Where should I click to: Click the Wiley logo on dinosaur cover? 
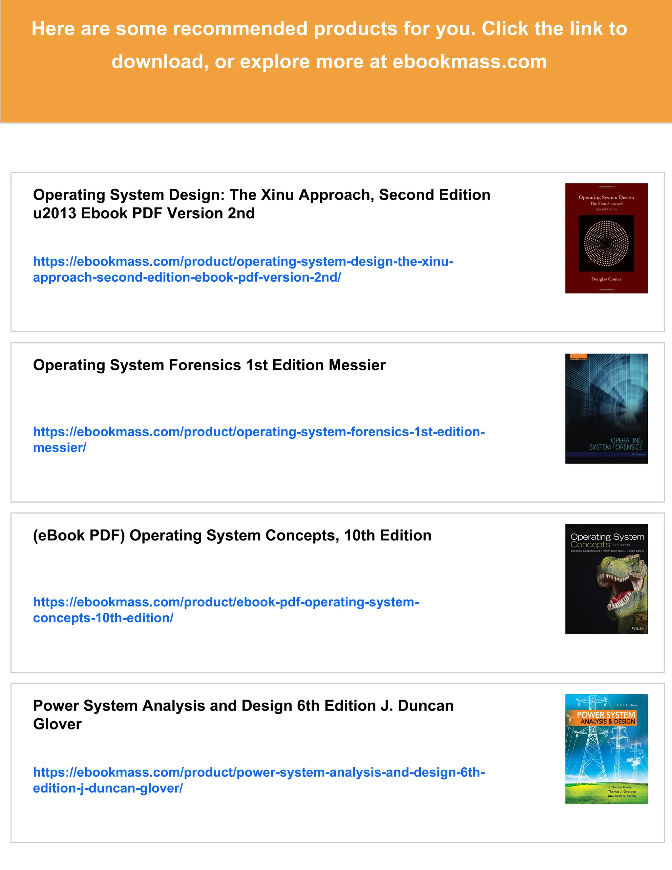click(x=637, y=629)
